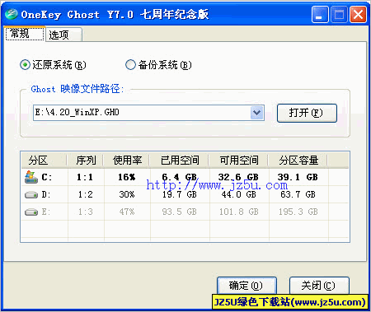Switch to the 选项 tab
Screen dimensions: 371x312
pyautogui.click(x=63, y=35)
